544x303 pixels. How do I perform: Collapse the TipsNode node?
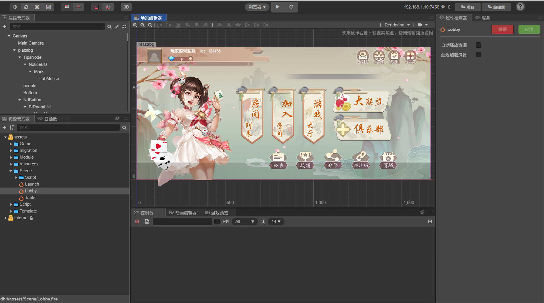tap(20, 57)
